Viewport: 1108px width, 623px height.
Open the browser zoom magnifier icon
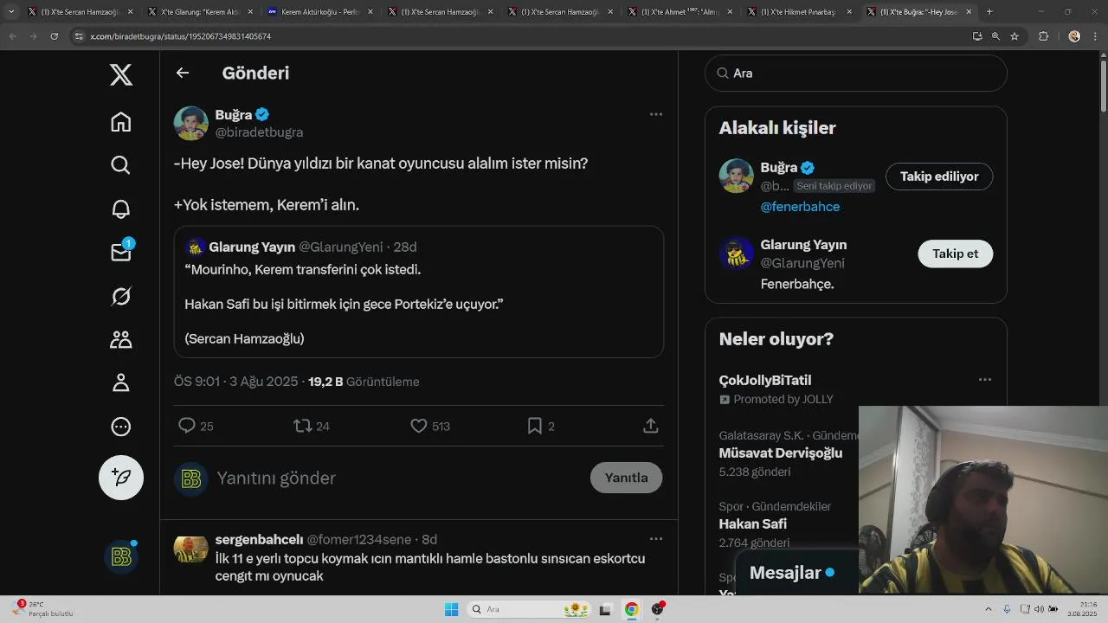(x=995, y=36)
